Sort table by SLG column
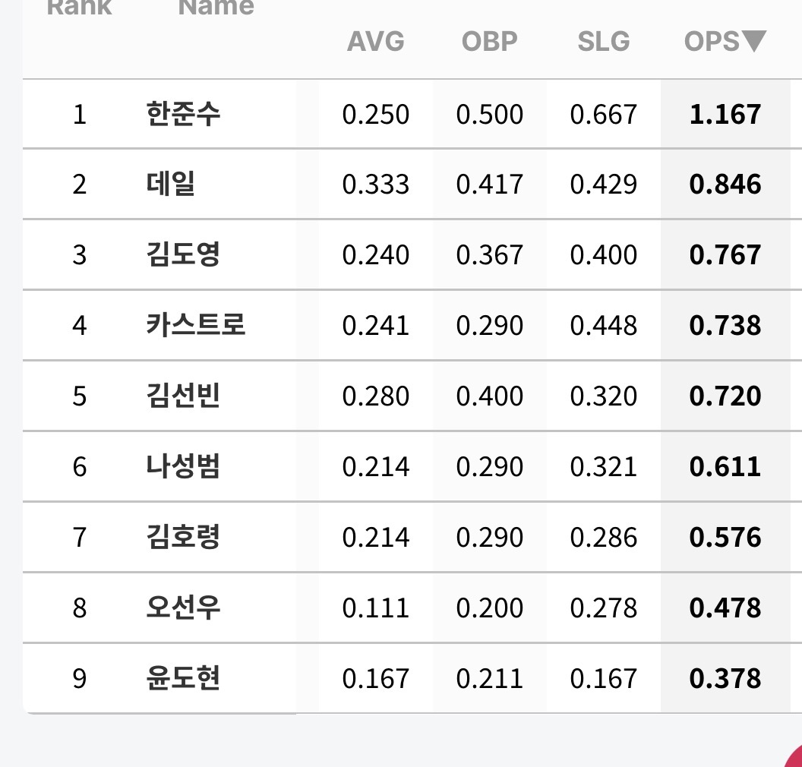Image resolution: width=802 pixels, height=767 pixels. [x=604, y=42]
